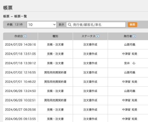Click 買取用売買契約書 in the 10:46:22 row
Viewport: 148px width, 122px height.
coord(55,82)
